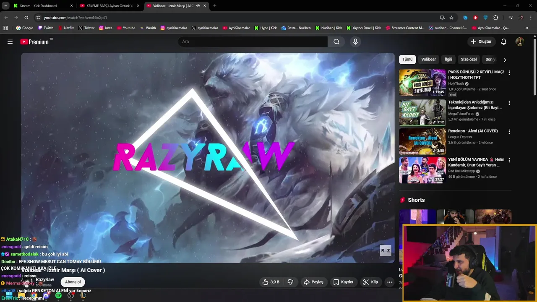Screen dimensions: 537x302
Task: Bookmark this page with the star icon
Action: pos(451,18)
